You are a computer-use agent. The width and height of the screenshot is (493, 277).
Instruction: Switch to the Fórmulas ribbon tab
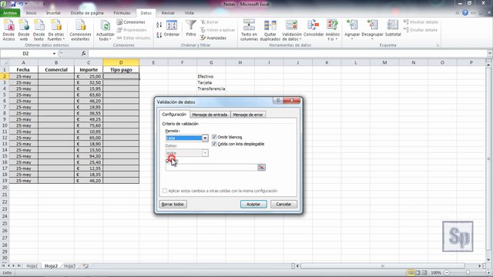point(122,13)
